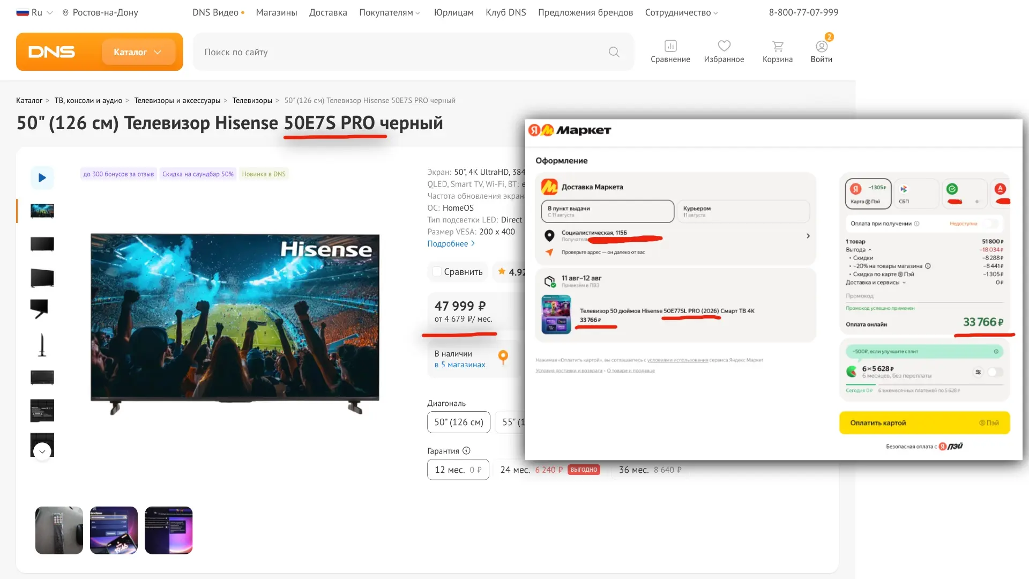
Task: Open Сравнение chart icon
Action: click(x=670, y=46)
